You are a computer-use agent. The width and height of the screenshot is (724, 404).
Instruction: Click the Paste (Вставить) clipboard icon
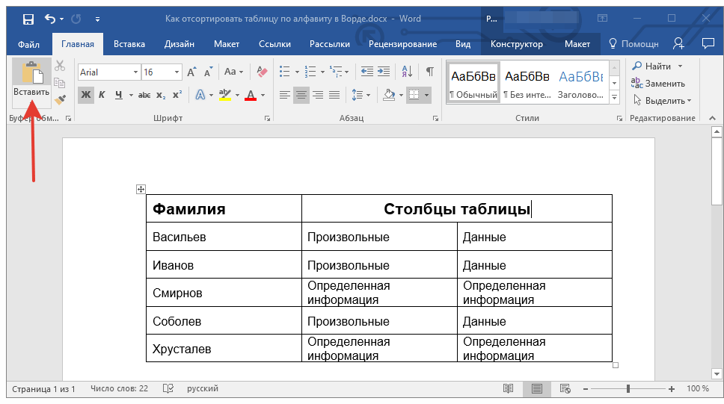pyautogui.click(x=31, y=72)
